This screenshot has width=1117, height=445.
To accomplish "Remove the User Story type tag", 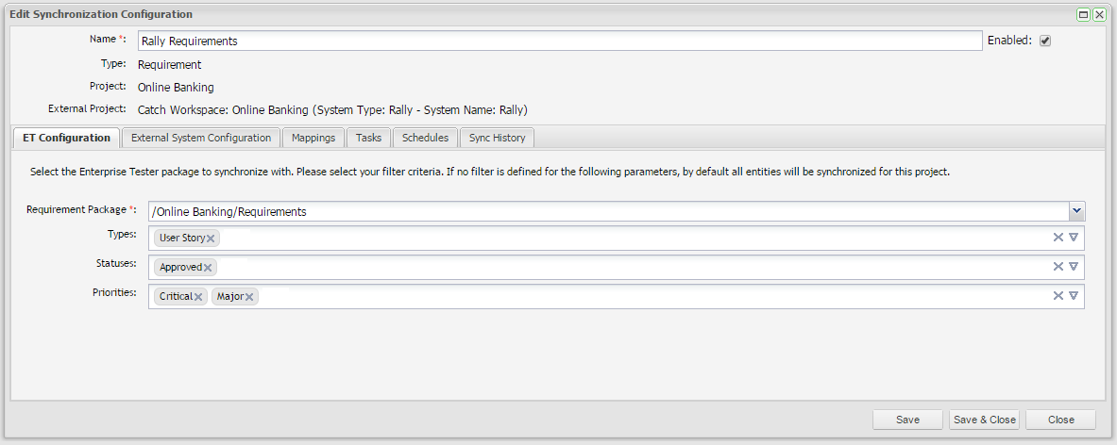I will [211, 239].
